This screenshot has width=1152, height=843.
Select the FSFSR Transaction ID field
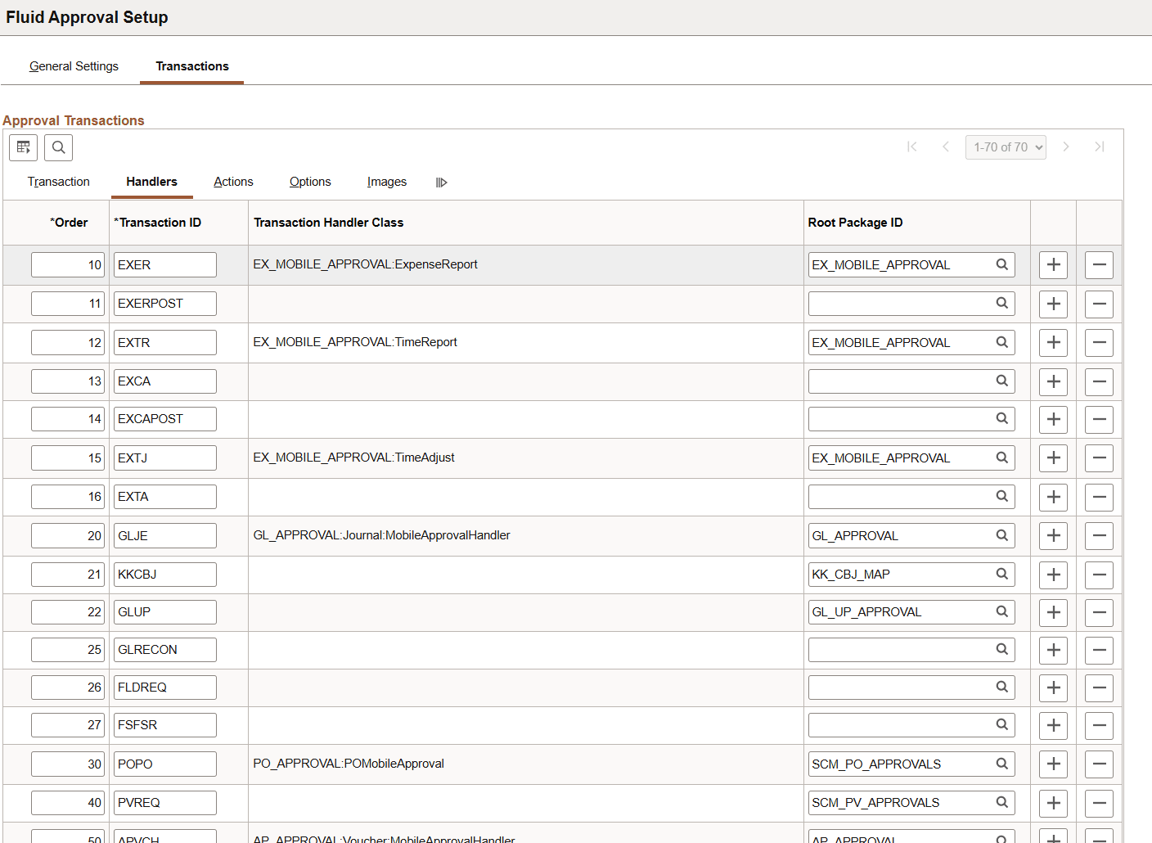pos(164,724)
